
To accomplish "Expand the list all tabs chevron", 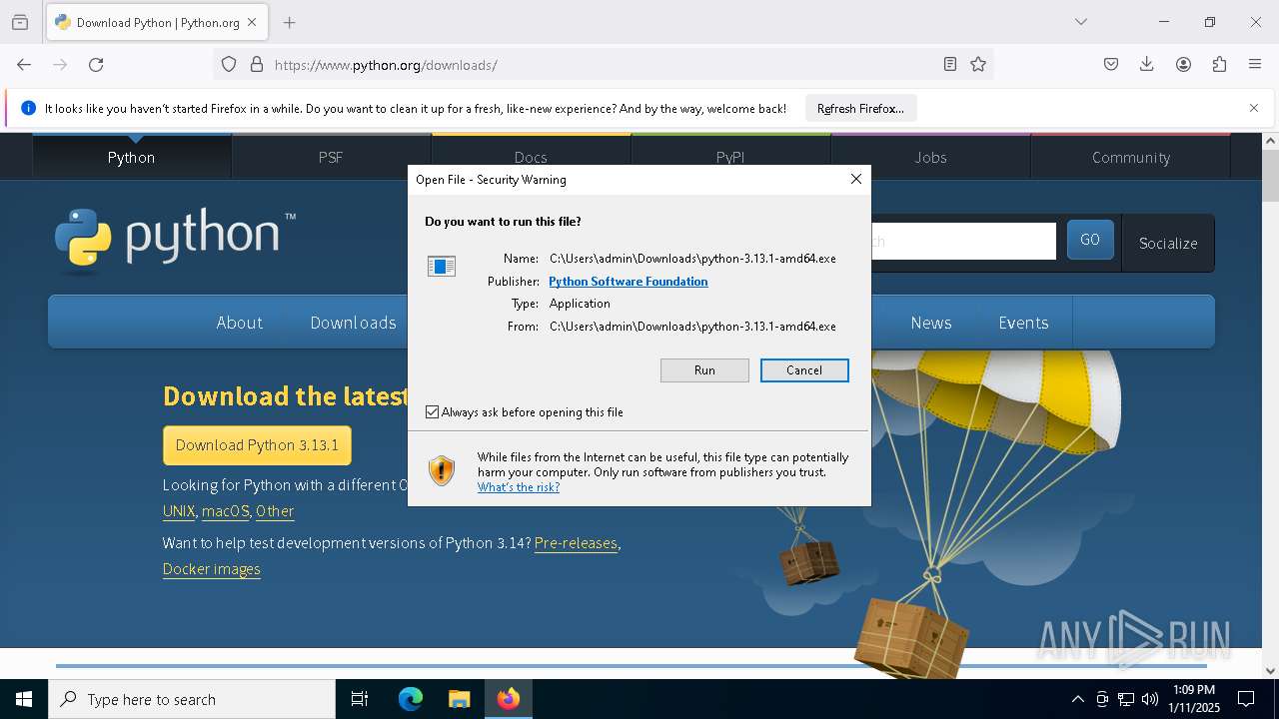I will (1081, 22).
